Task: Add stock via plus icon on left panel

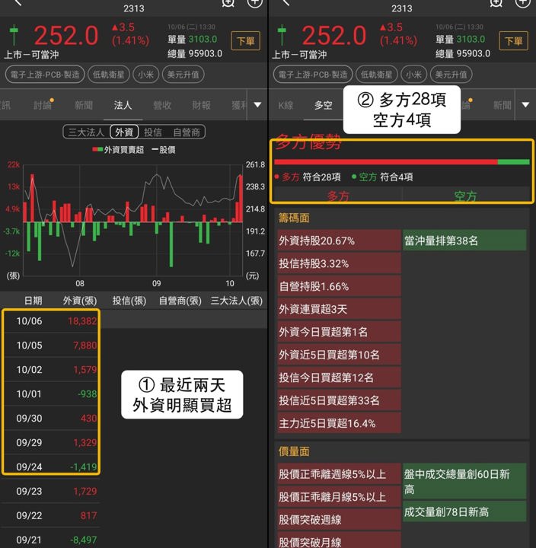Action: tap(254, 3)
